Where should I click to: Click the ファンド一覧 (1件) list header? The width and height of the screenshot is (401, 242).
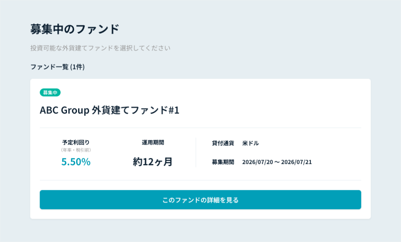tap(57, 67)
